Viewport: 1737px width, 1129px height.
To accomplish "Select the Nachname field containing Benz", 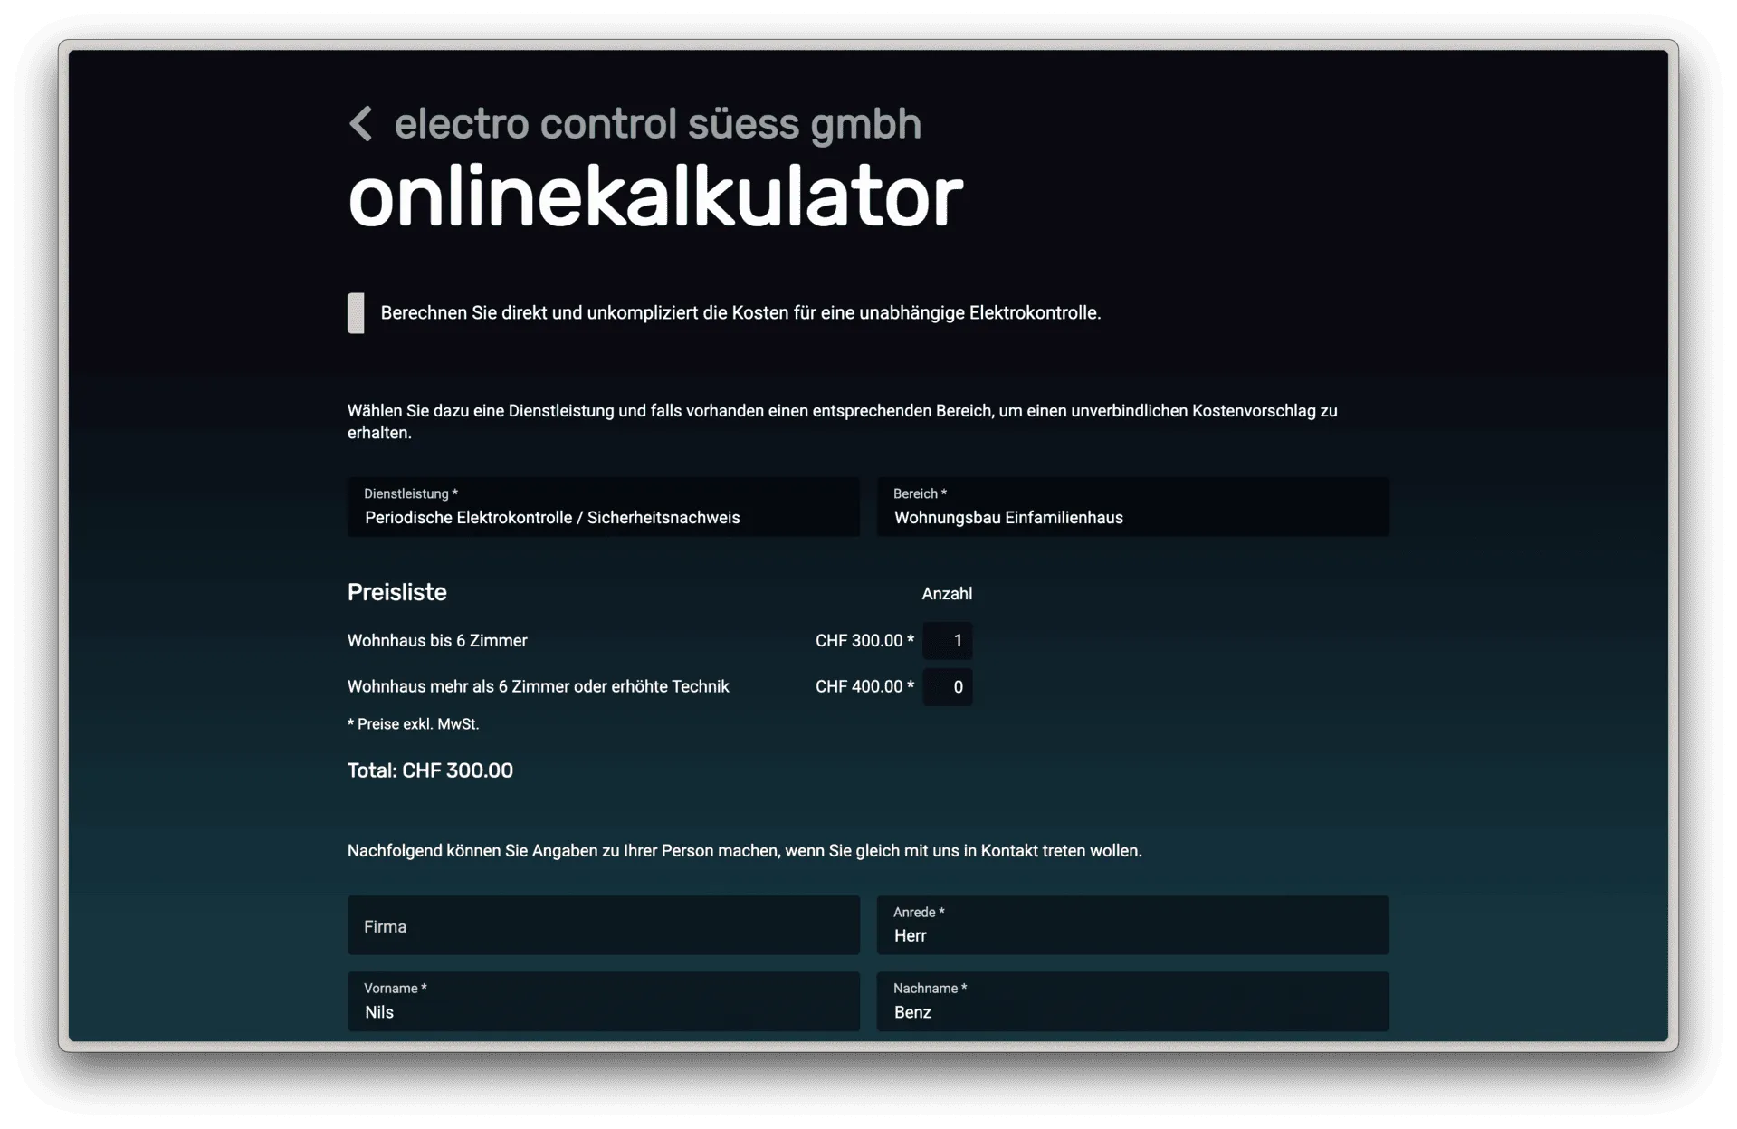I will click(1131, 1001).
